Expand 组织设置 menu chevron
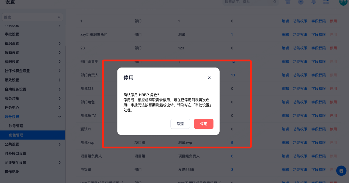This screenshot has width=349, height=183. [x=60, y=43]
